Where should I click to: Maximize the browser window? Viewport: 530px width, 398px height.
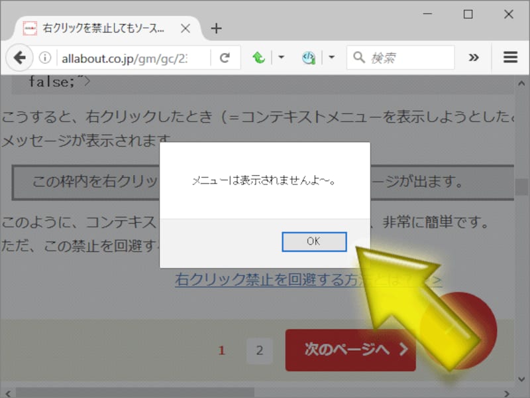[468, 14]
